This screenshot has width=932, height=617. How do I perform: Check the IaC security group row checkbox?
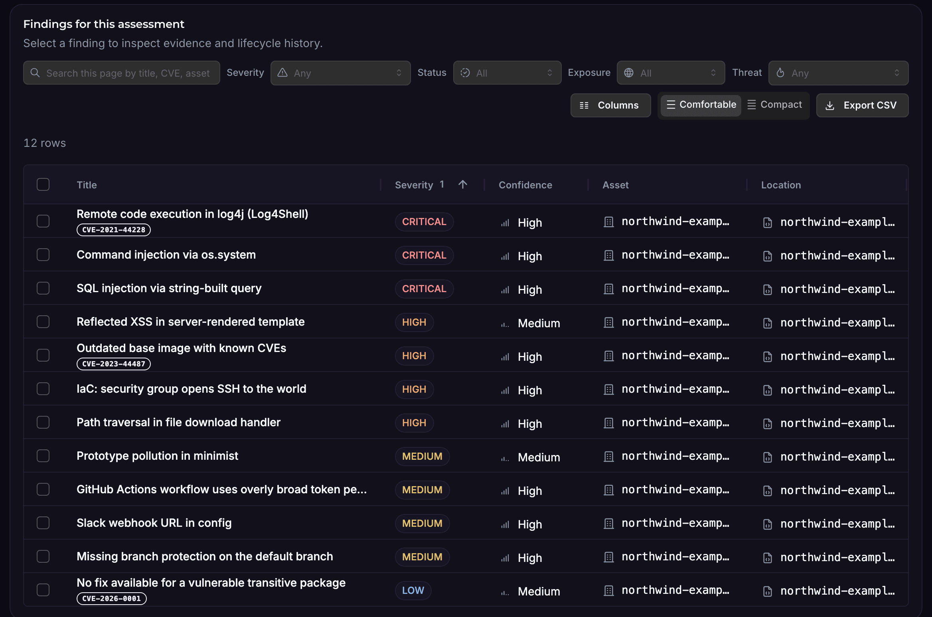pos(43,389)
